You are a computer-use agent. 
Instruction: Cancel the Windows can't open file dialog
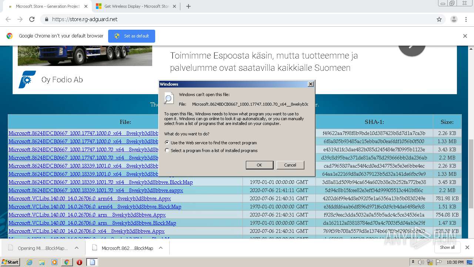pos(290,165)
